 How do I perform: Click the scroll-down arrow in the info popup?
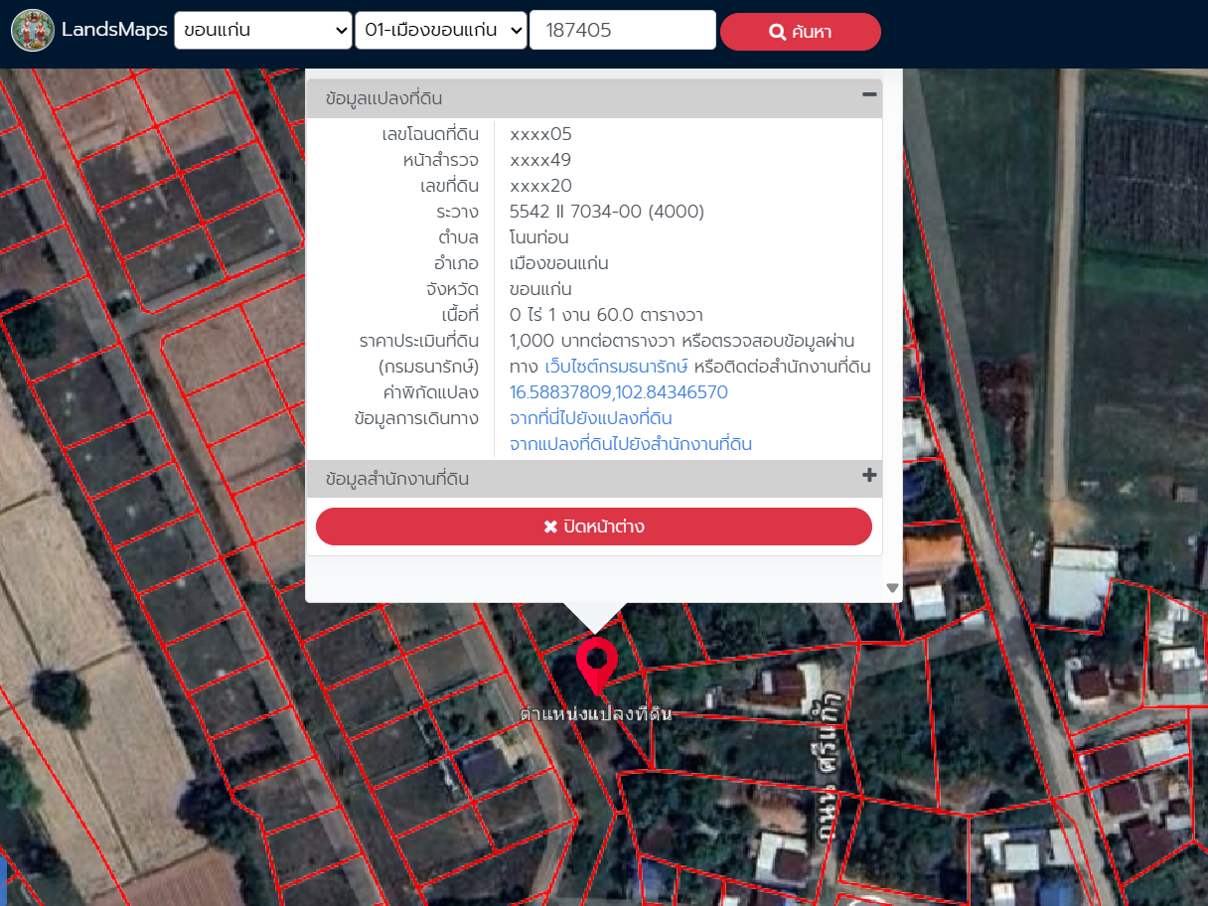892,588
